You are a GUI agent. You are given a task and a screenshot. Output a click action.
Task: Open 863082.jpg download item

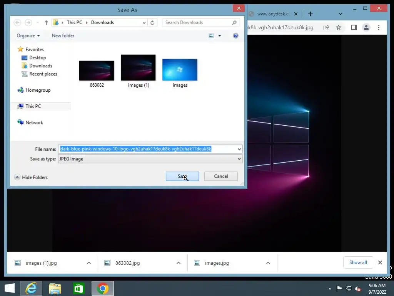(x=127, y=263)
